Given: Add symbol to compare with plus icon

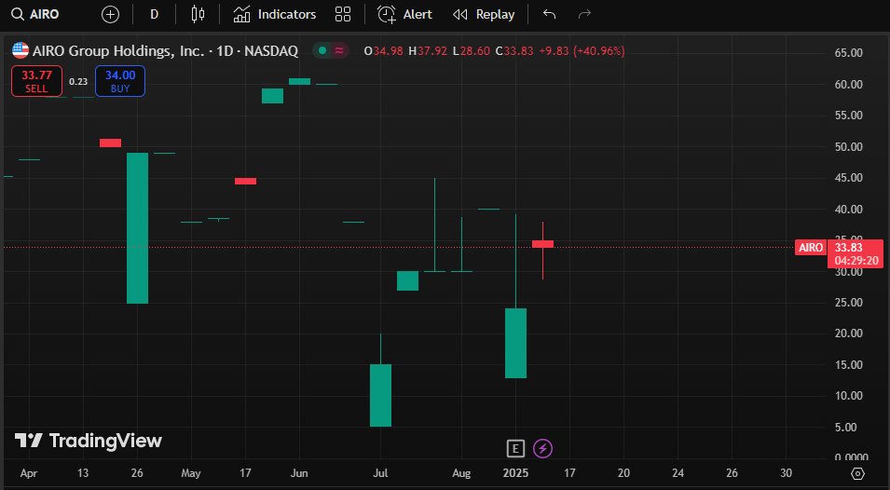Looking at the screenshot, I should point(110,15).
